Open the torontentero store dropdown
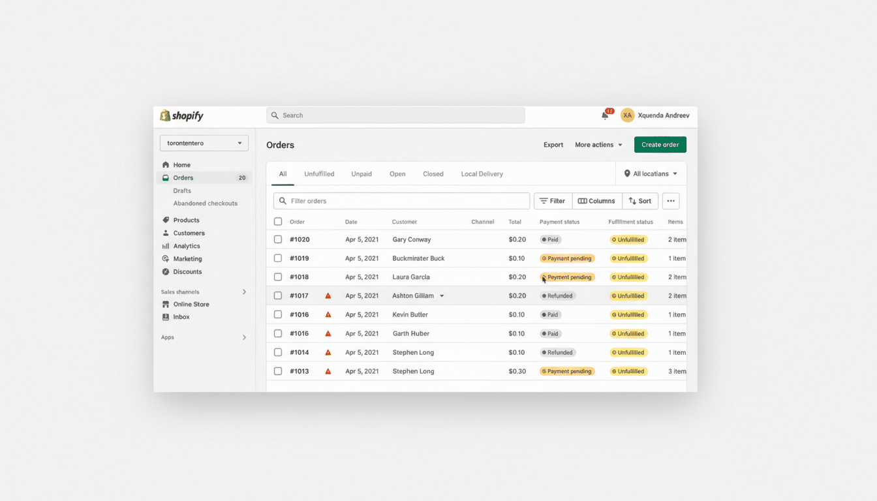This screenshot has height=501, width=877. (x=204, y=143)
